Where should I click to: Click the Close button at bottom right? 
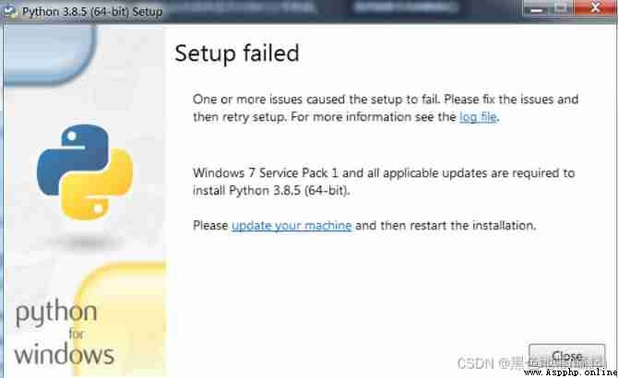566,355
